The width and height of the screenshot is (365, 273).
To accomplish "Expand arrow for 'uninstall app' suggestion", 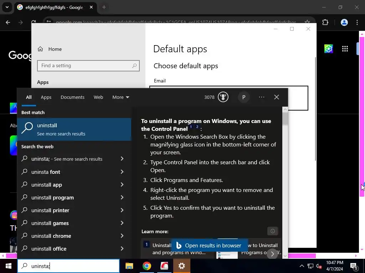I will 122,184.
